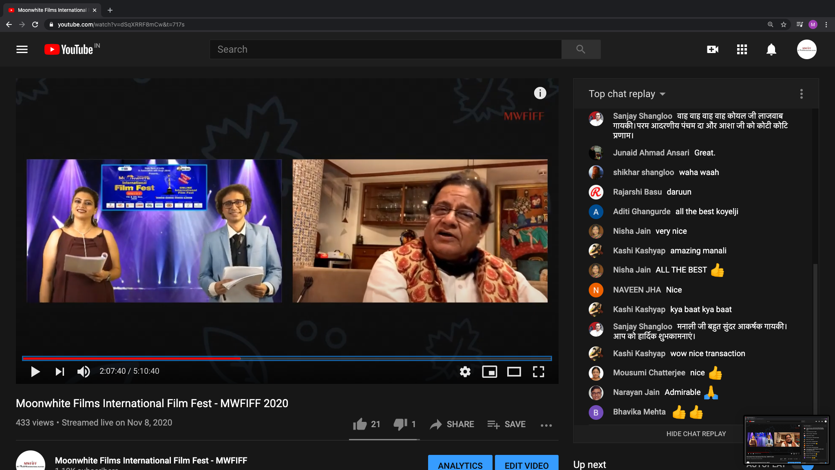Enter fullscreen mode on the video
The height and width of the screenshot is (470, 835).
pos(539,372)
